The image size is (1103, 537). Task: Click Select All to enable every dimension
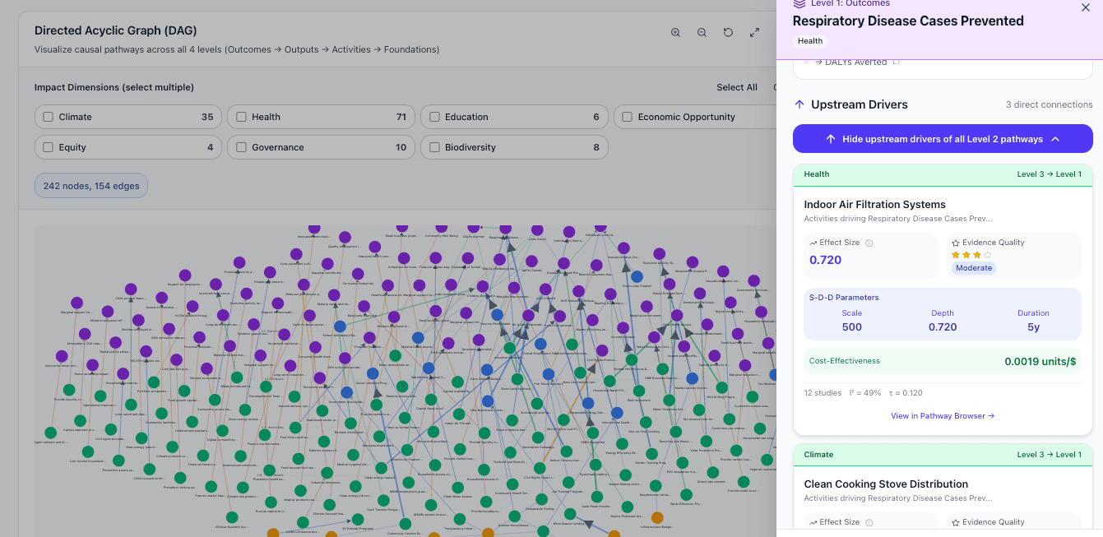coord(736,87)
